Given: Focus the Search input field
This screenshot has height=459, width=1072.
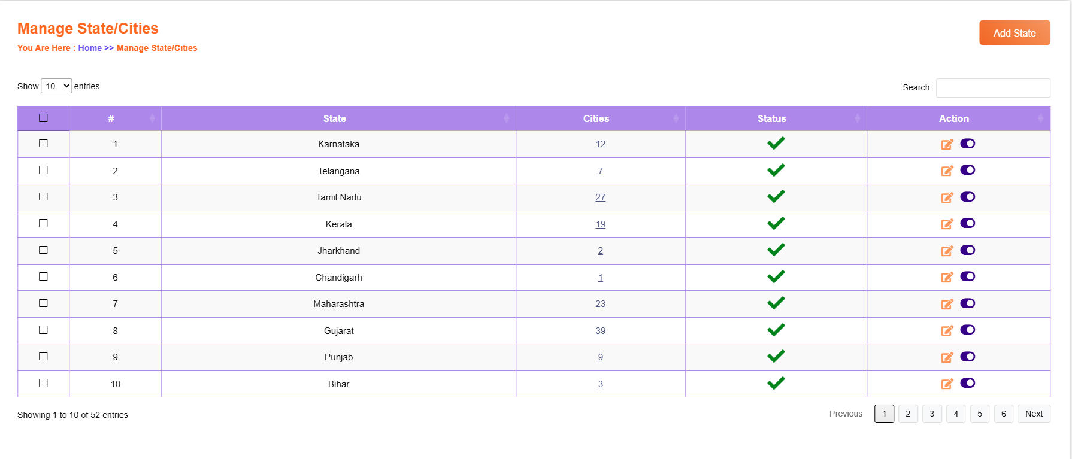Looking at the screenshot, I should pyautogui.click(x=993, y=88).
